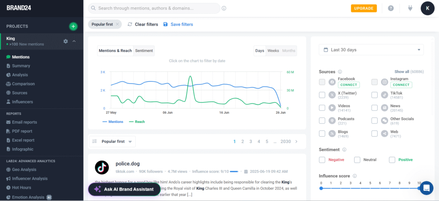The image size is (439, 201).
Task: Open the K user avatar menu
Action: pyautogui.click(x=427, y=8)
